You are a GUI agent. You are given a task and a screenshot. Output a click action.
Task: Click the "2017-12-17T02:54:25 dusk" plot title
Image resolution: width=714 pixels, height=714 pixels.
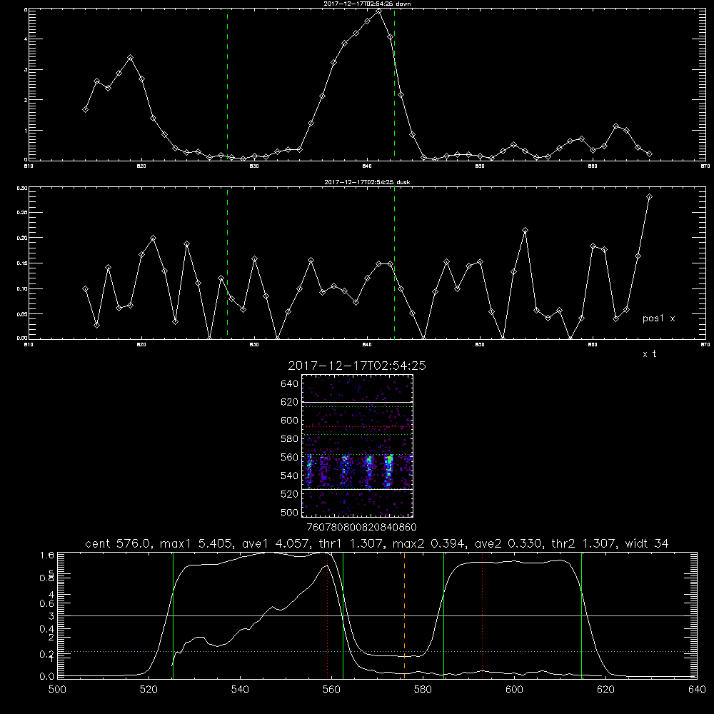(x=367, y=182)
